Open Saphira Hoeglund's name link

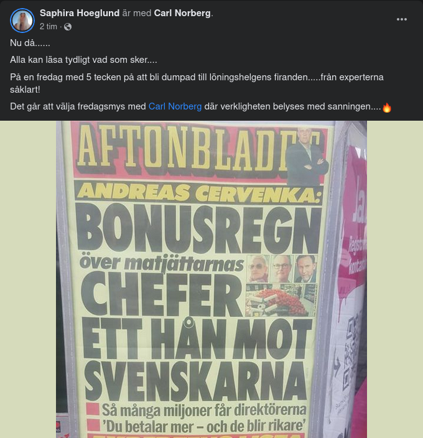(80, 13)
